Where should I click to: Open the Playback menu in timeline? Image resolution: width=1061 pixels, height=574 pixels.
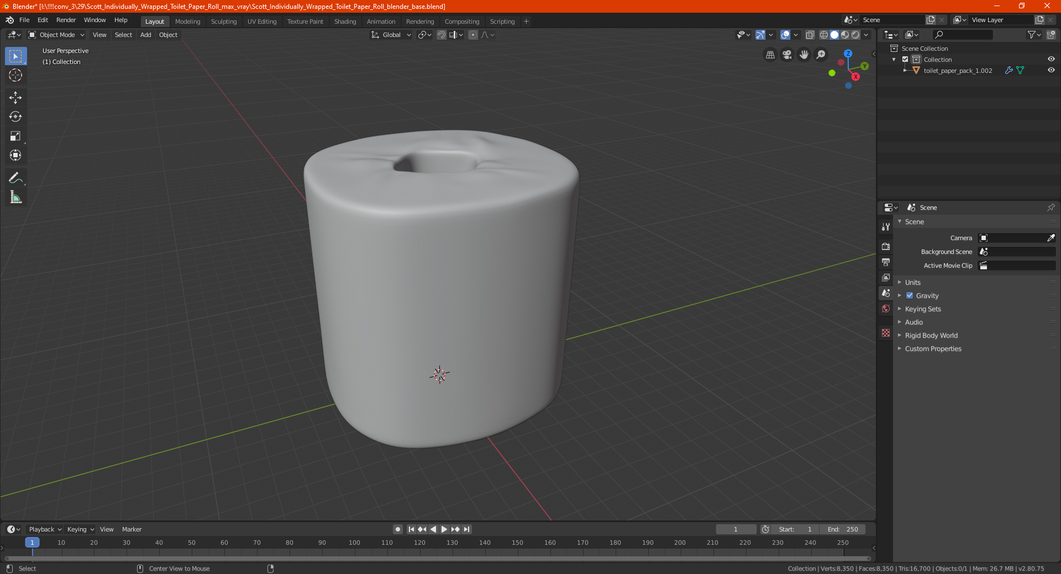(45, 529)
